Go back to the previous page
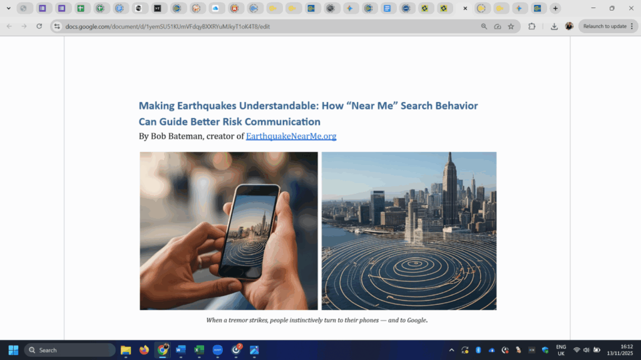Viewport: 641px width, 360px height. click(9, 26)
